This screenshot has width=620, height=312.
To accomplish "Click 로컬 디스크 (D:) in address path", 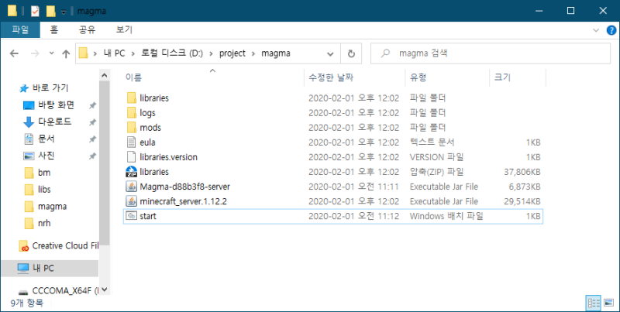I will coord(172,53).
